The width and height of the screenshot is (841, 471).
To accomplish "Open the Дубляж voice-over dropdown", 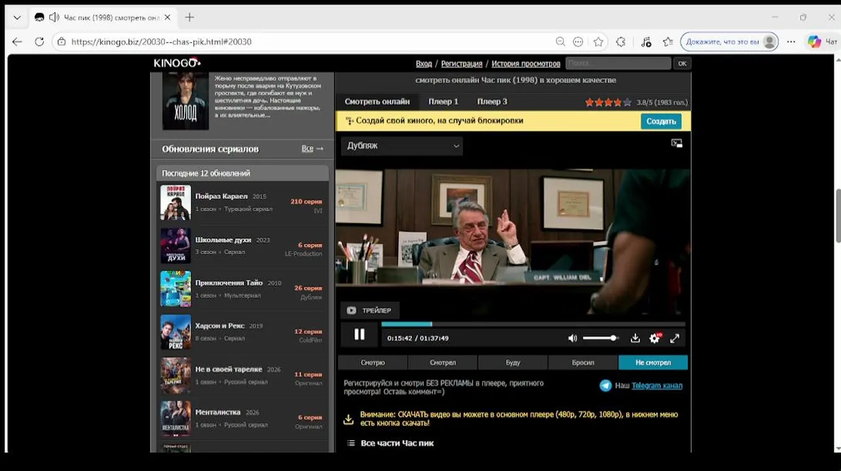I will coord(402,146).
